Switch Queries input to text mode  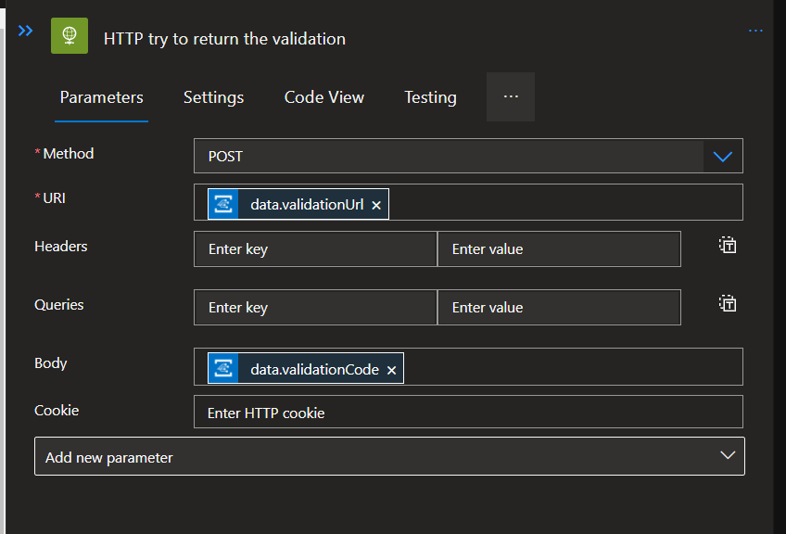click(728, 303)
